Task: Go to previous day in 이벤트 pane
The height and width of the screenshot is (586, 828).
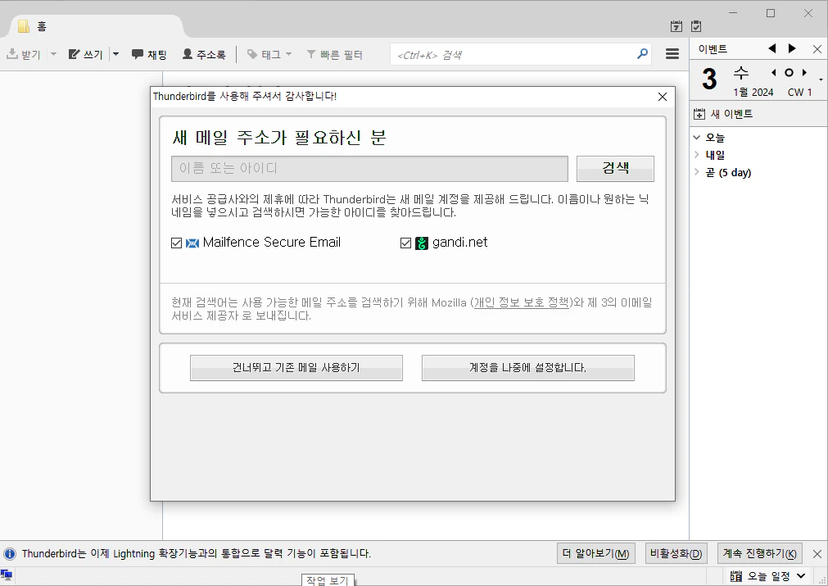Action: tap(772, 48)
